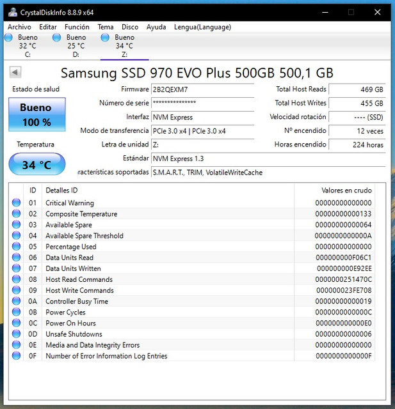Image resolution: width=395 pixels, height=409 pixels.
Task: Open the Editar menu
Action: [48, 27]
